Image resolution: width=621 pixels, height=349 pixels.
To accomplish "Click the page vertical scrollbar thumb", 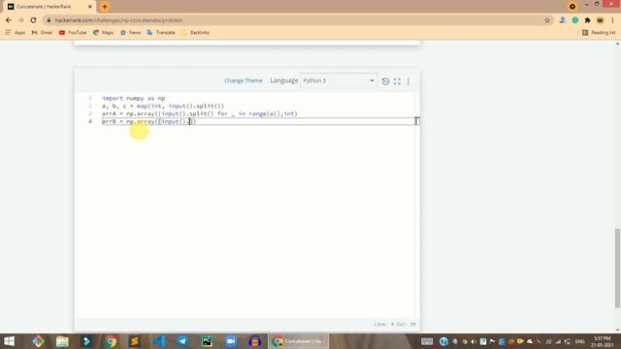I will (x=617, y=268).
